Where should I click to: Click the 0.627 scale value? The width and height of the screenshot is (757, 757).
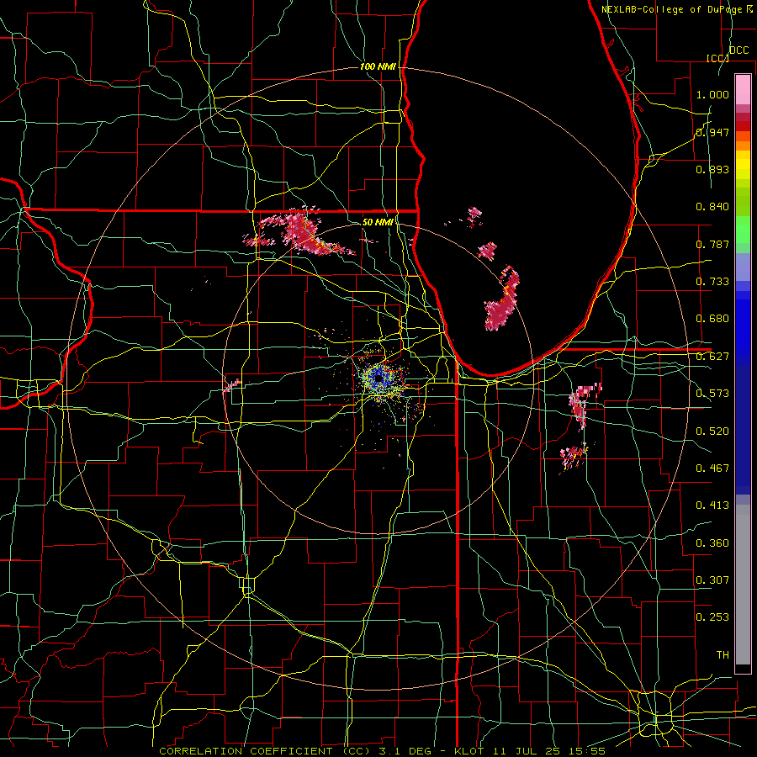[x=712, y=357]
